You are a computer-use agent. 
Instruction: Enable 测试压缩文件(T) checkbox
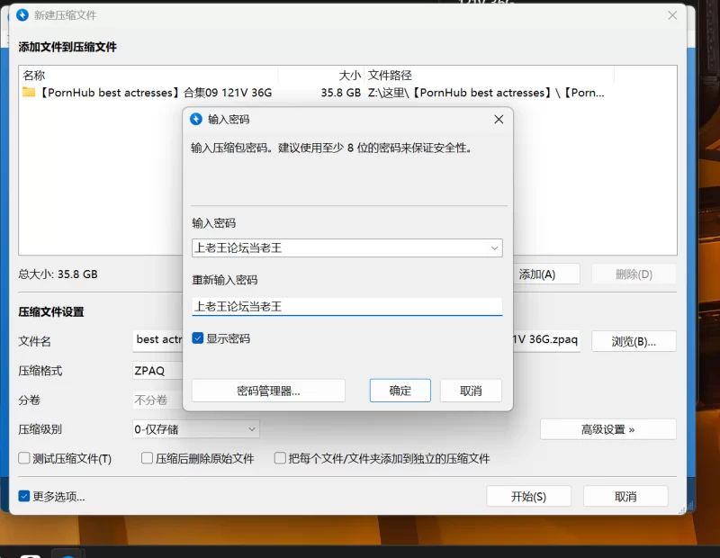(x=24, y=458)
